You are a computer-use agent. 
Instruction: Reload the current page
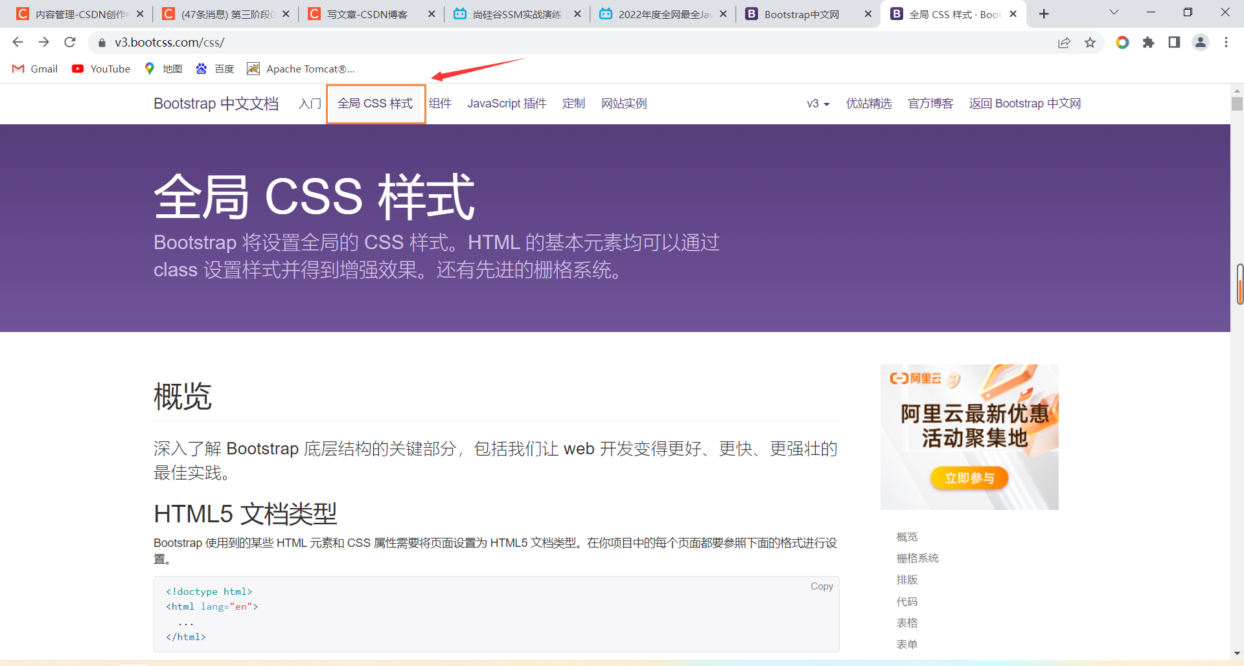pyautogui.click(x=70, y=42)
